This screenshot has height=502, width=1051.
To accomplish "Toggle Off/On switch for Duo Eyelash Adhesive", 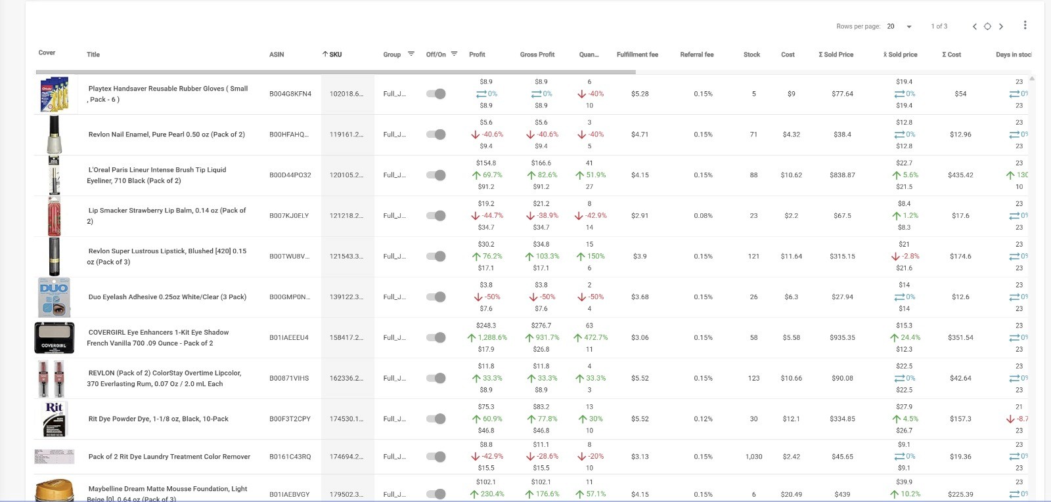I will (436, 297).
